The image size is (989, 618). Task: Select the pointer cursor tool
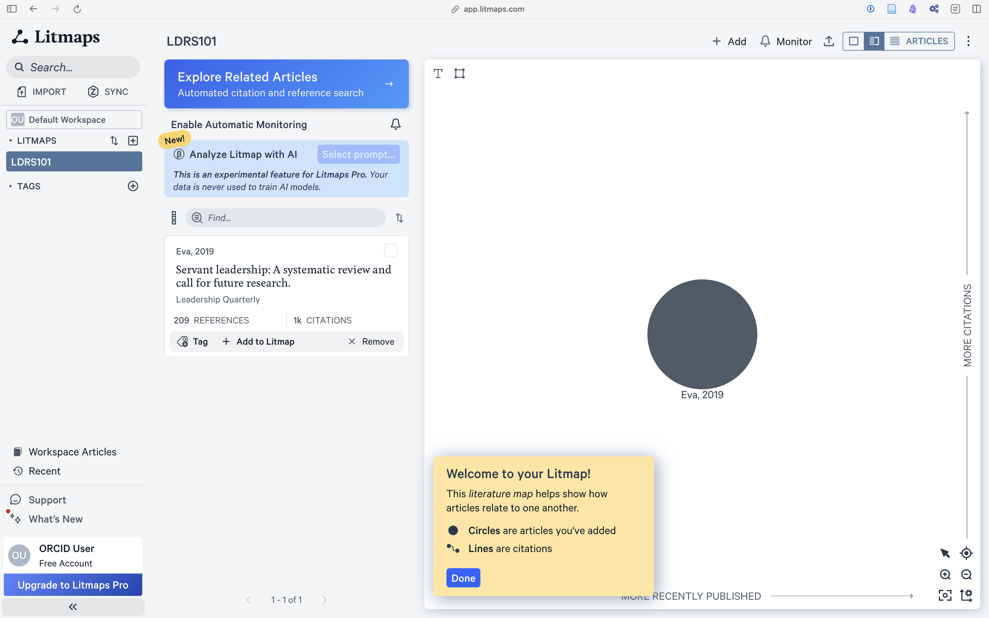coord(945,553)
